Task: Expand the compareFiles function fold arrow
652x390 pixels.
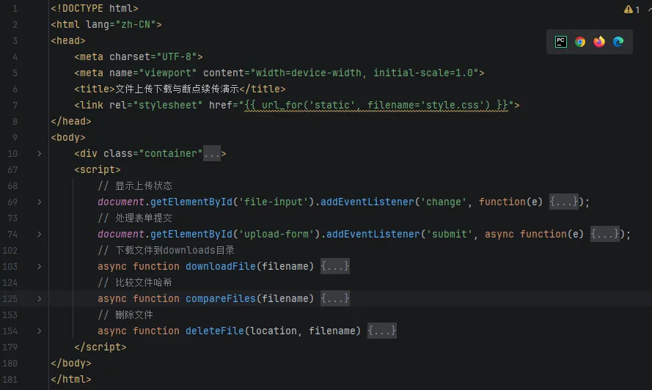Action: click(39, 299)
